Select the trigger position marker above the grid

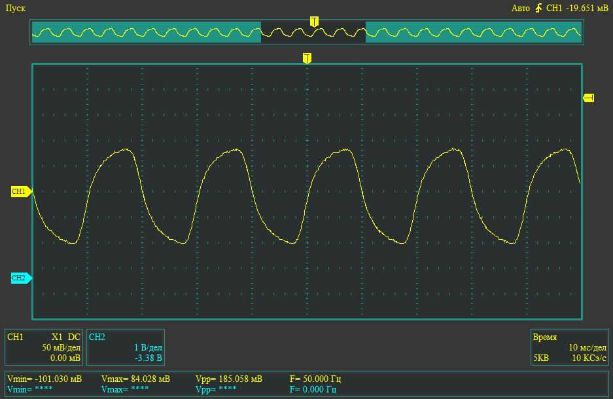pyautogui.click(x=307, y=58)
